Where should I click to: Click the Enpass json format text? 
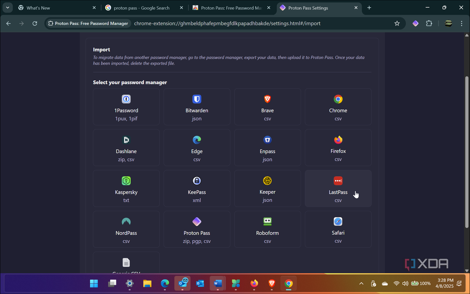[x=267, y=160]
